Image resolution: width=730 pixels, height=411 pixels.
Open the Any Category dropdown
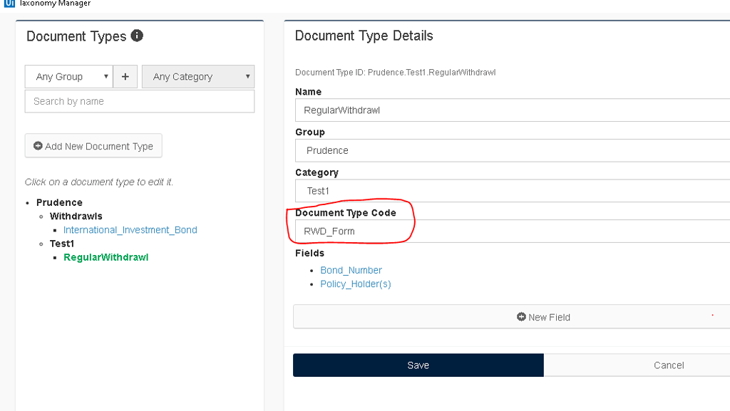(197, 76)
